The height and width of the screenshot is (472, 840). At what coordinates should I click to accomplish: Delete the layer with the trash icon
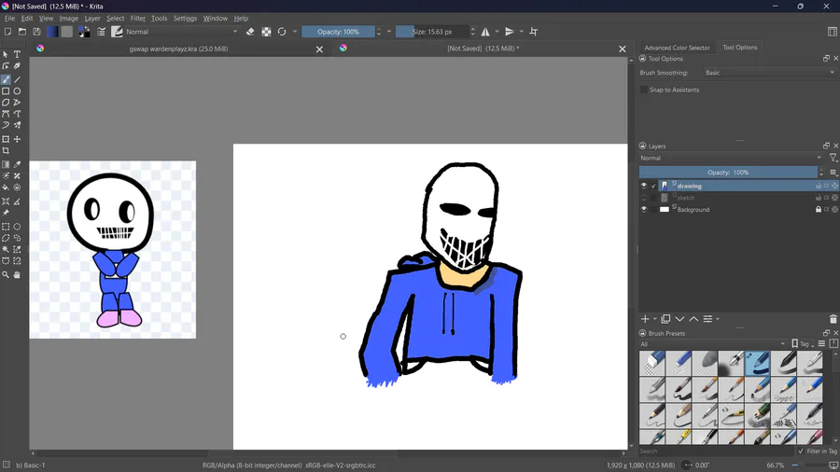click(x=833, y=319)
